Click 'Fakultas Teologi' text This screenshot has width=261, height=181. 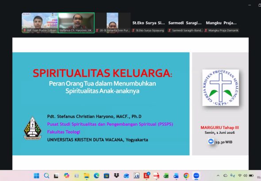pos(64,132)
